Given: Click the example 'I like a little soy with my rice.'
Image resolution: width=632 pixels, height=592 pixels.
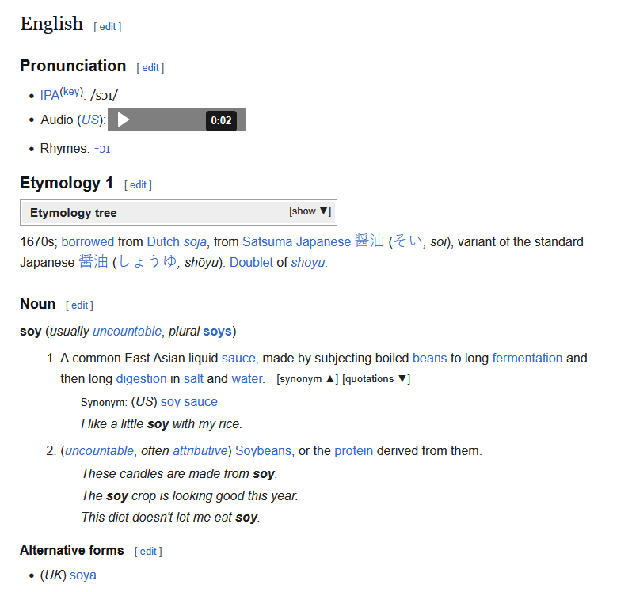Looking at the screenshot, I should 162,423.
